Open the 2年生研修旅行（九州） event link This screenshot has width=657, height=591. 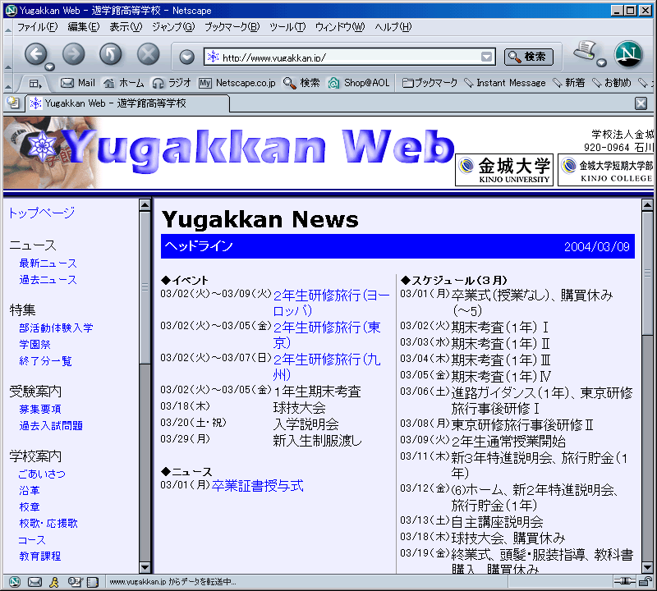coord(326,366)
